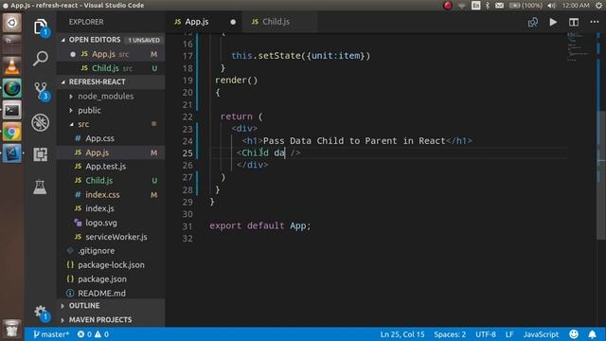606x341 pixels.
Task: Collapse the REFRESH-REACT folder section
Action: [x=112, y=82]
